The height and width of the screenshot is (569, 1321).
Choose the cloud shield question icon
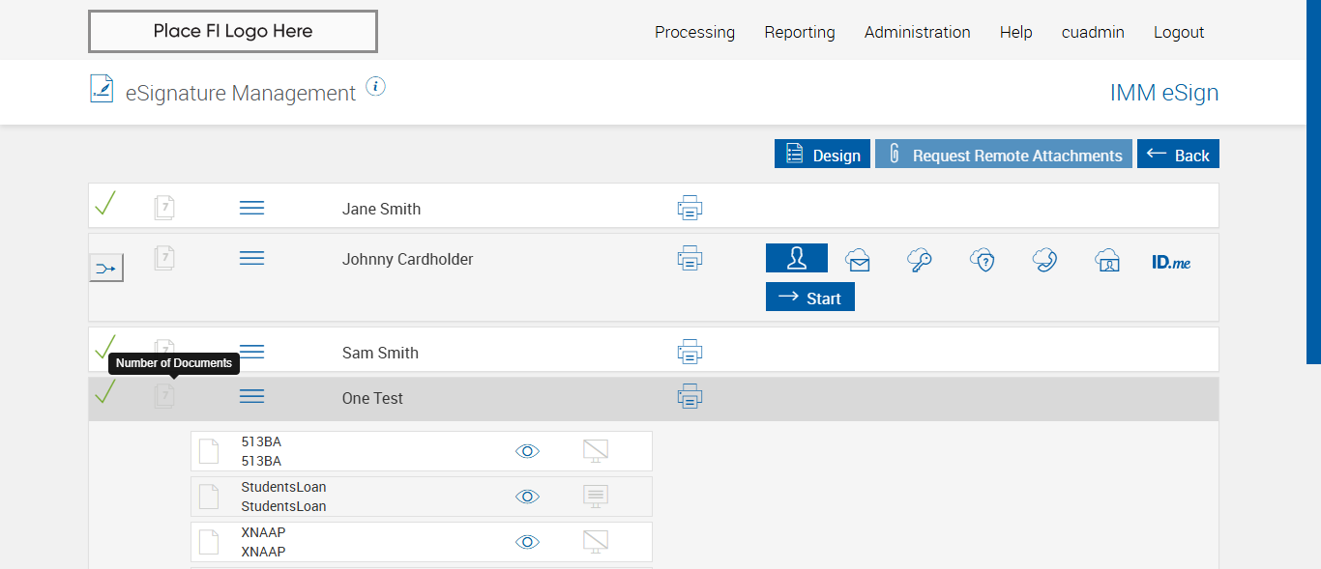983,259
